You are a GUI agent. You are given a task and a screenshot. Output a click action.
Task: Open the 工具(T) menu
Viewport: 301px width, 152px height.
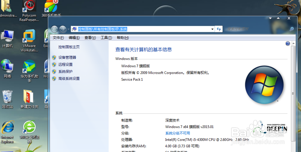[x=106, y=38]
